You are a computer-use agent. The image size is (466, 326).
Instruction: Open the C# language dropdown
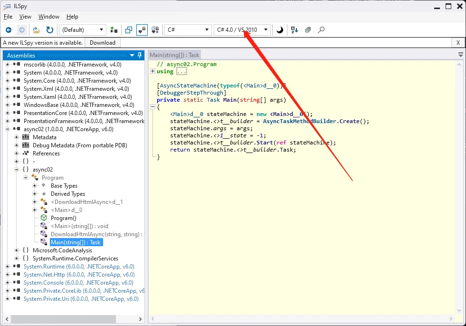(188, 30)
